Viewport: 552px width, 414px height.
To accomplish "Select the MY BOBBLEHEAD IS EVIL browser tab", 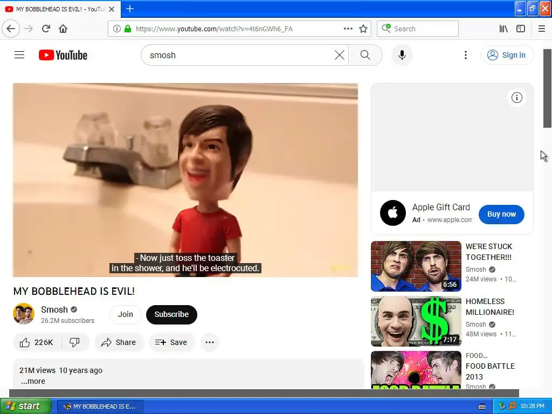I will click(x=60, y=9).
